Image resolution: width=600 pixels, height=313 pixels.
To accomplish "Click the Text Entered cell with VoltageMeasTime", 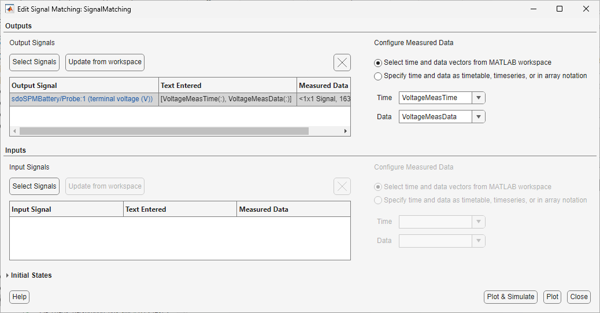I will [x=227, y=99].
